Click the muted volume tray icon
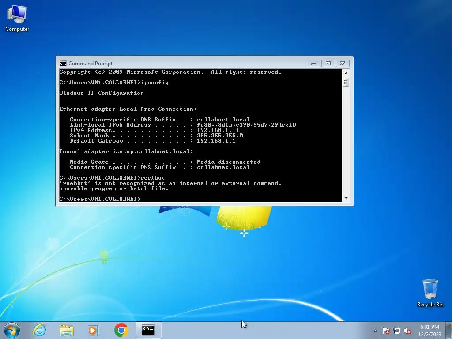The image size is (452, 339). tap(407, 331)
